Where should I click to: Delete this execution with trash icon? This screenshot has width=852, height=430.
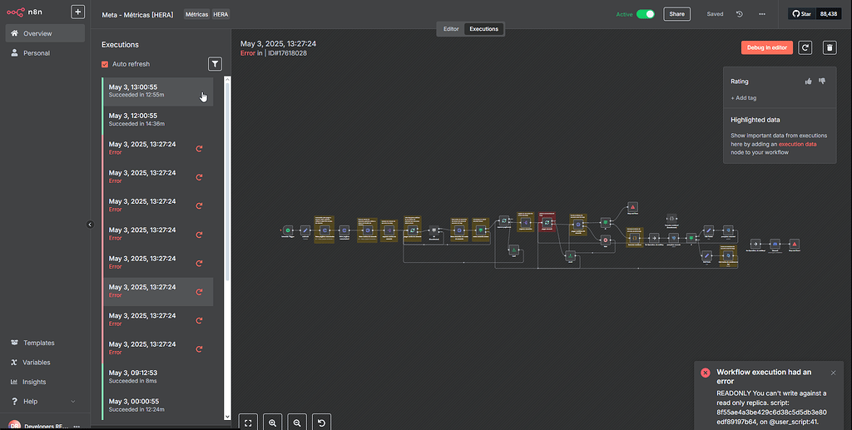[x=829, y=47]
